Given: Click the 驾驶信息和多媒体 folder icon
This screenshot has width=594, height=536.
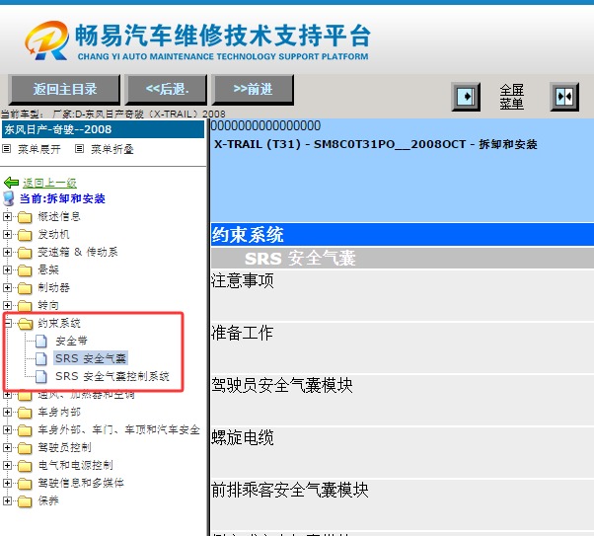Looking at the screenshot, I should click(x=25, y=484).
